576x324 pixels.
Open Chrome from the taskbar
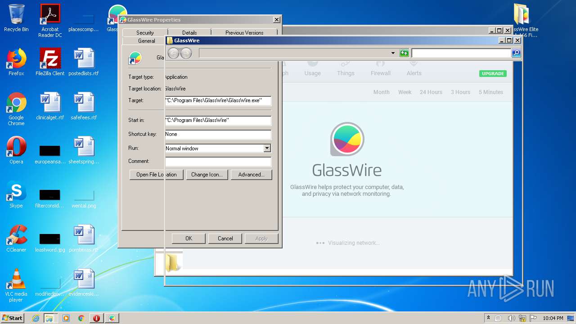pyautogui.click(x=81, y=318)
